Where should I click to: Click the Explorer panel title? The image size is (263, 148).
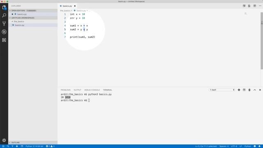pyautogui.click(x=16, y=6)
